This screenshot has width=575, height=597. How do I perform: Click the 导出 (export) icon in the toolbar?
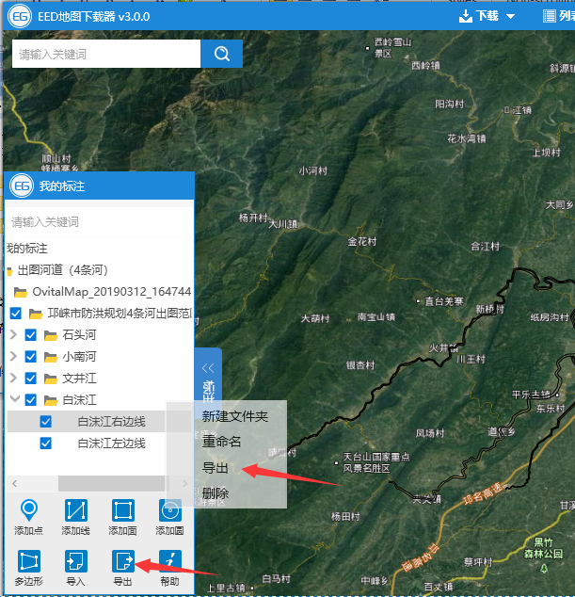coord(122,562)
